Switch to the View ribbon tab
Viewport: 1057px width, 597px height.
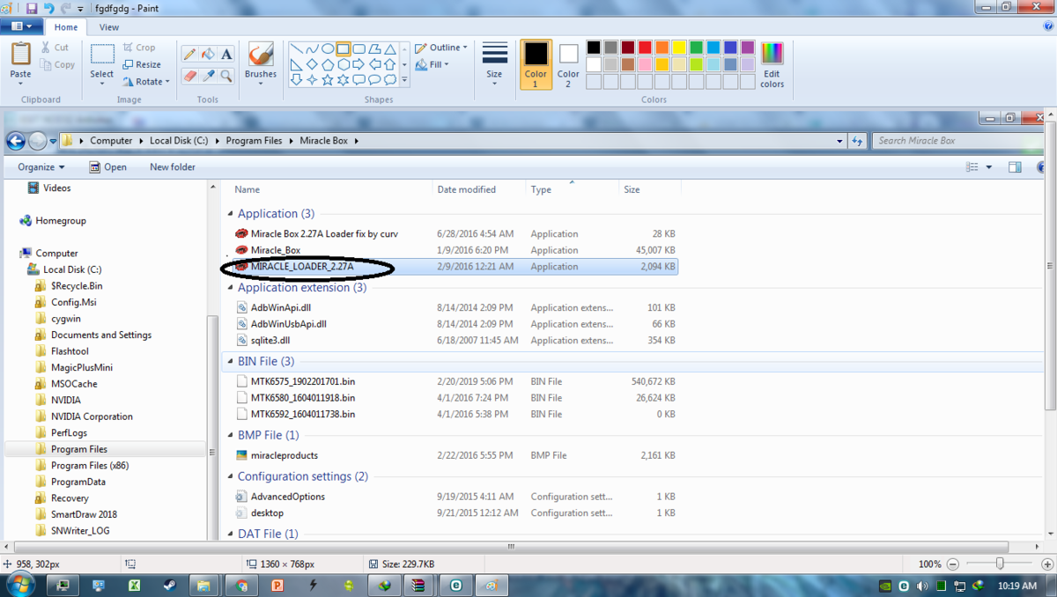pos(109,27)
